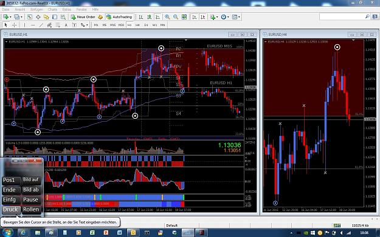Viewport: 380px width, 237px height.
Task: Switch timeframe to M1
Action: [96, 25]
